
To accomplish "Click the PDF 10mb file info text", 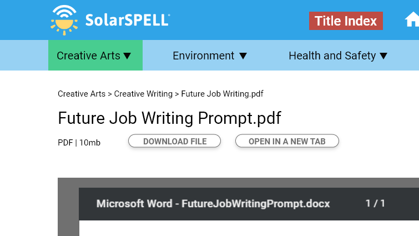I will [x=79, y=143].
